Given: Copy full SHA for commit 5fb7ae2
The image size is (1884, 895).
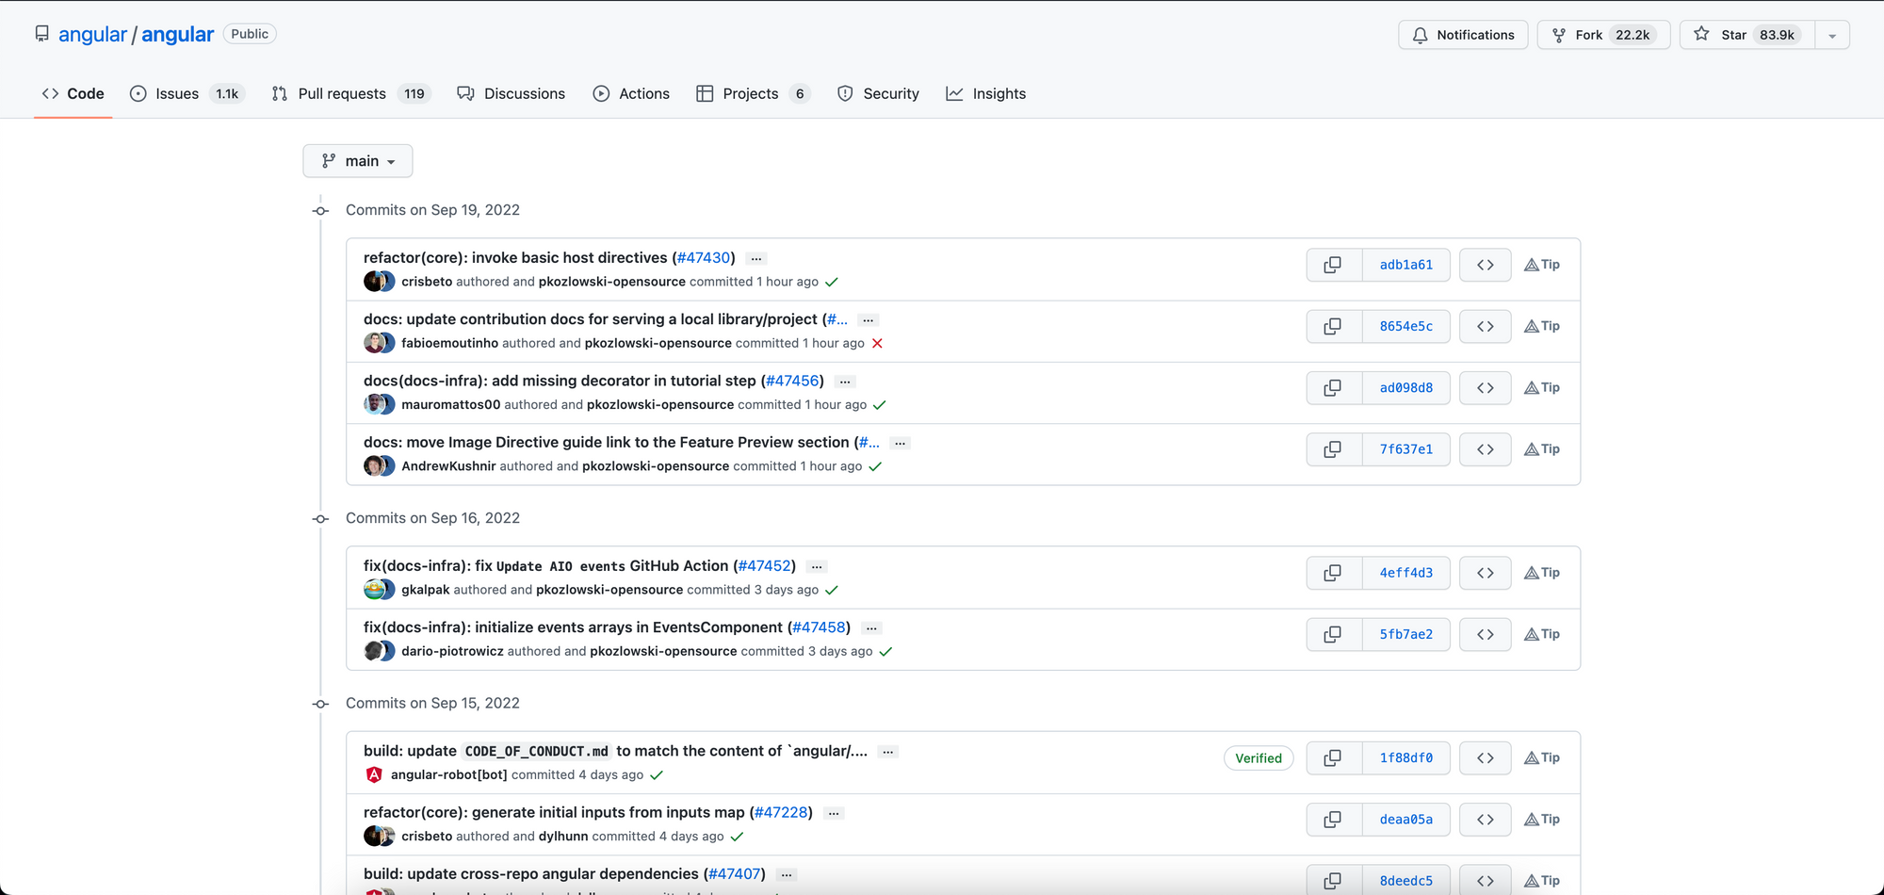Looking at the screenshot, I should click(1333, 634).
